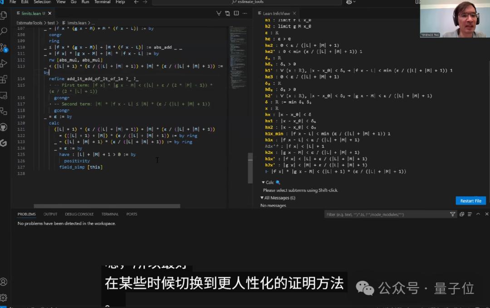Switch to the OUTPUT panel tab
490x308 pixels.
coord(50,214)
